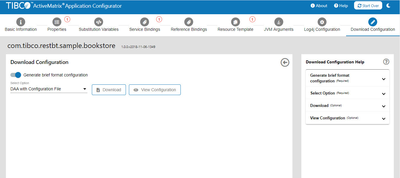Expand Download help section
This screenshot has height=178, width=400.
[x=348, y=105]
